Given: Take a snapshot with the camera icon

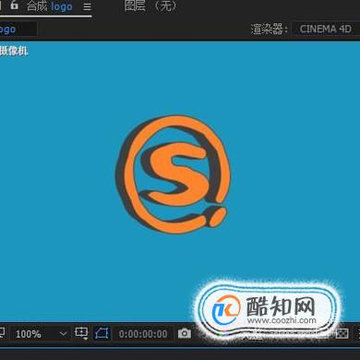Looking at the screenshot, I should pos(185,333).
